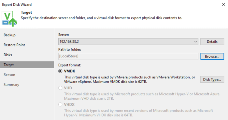Choose the VHDX export format option
The height and width of the screenshot is (120, 228).
pyautogui.click(x=60, y=104)
